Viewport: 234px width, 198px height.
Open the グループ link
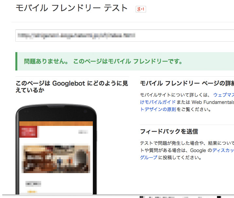(x=149, y=157)
